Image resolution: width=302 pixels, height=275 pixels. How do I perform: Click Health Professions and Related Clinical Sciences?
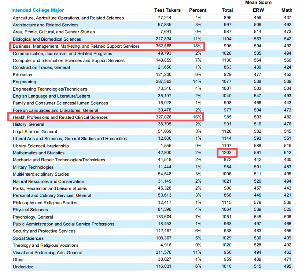pos(60,117)
